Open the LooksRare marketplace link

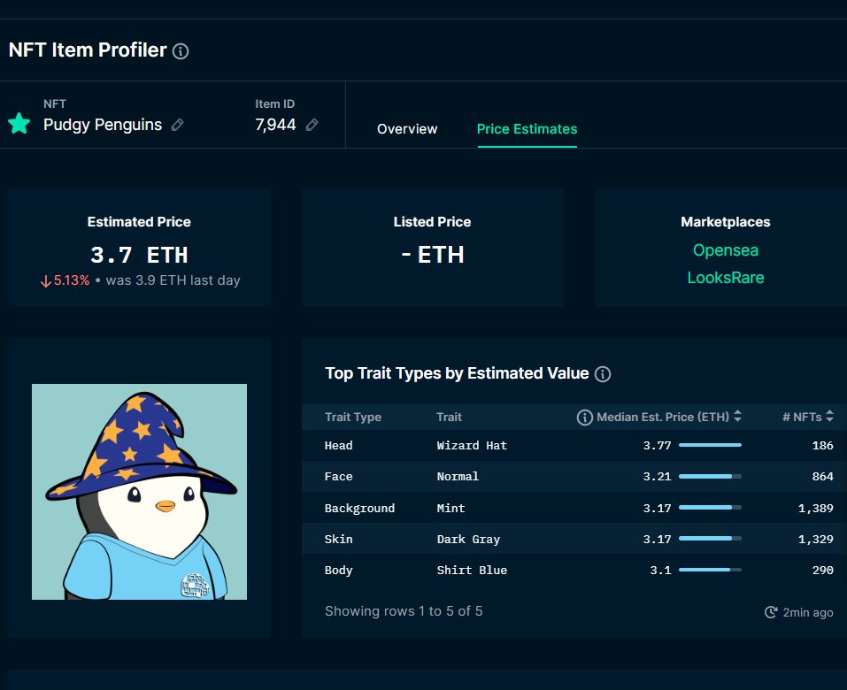(x=726, y=278)
